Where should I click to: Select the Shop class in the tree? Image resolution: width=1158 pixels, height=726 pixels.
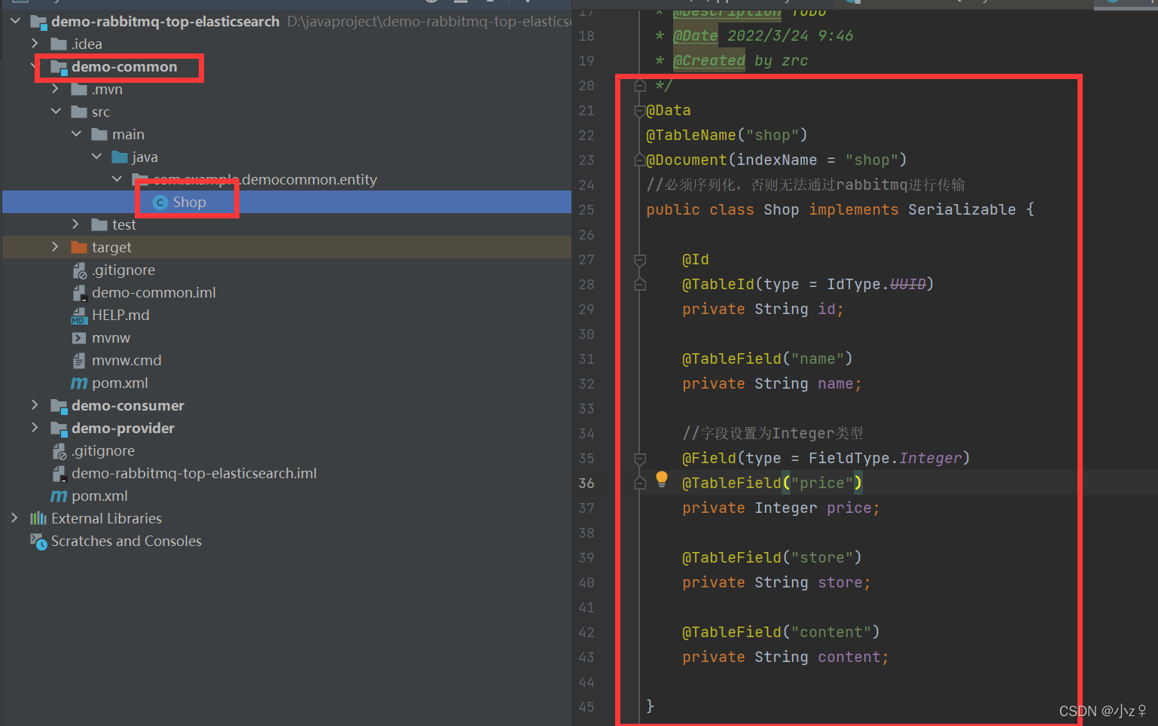tap(287, 202)
